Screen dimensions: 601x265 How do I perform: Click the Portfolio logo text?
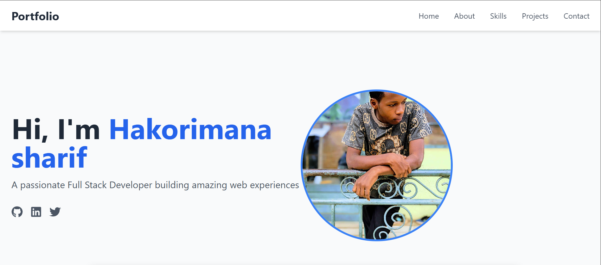point(35,16)
